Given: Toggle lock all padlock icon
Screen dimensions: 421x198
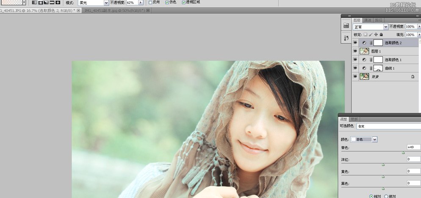Looking at the screenshot, I should click(x=381, y=35).
